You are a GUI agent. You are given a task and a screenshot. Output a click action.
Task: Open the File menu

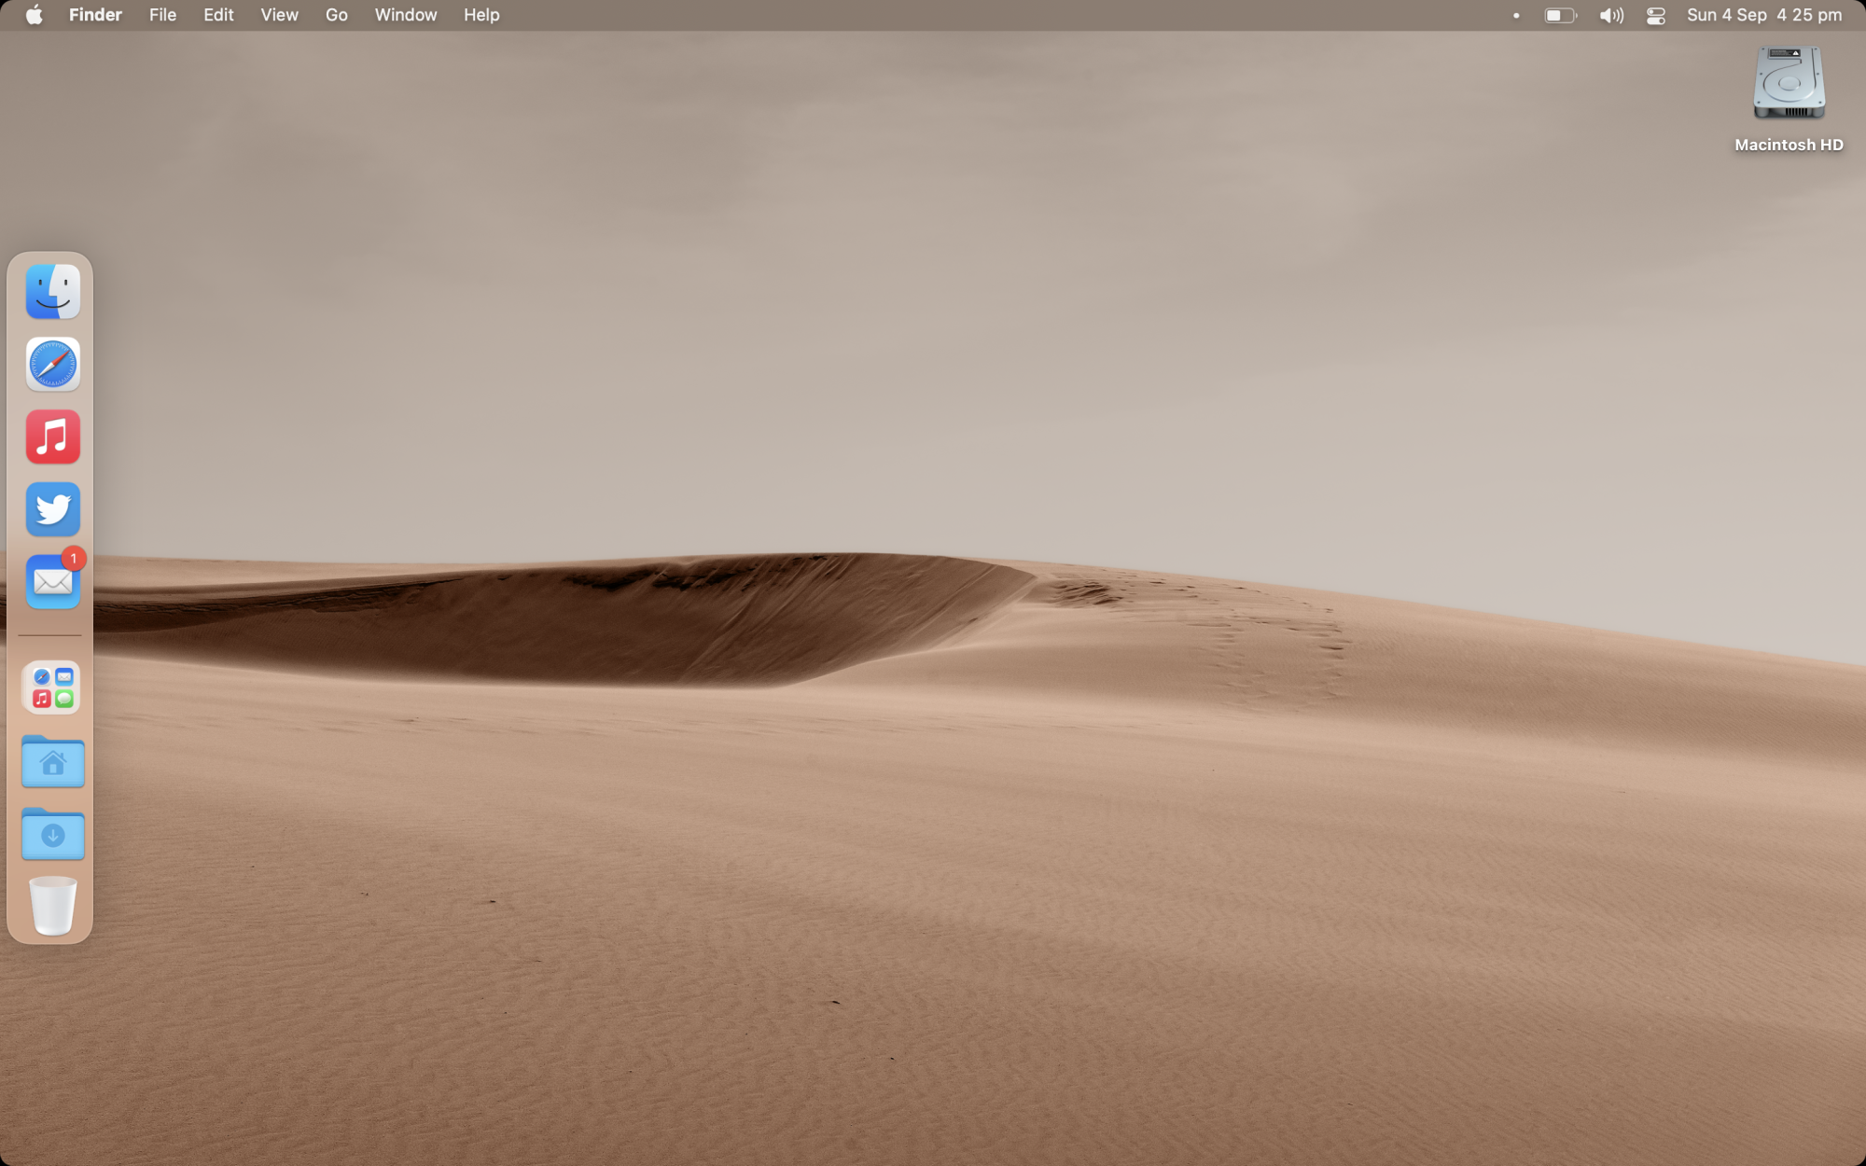[x=162, y=15]
